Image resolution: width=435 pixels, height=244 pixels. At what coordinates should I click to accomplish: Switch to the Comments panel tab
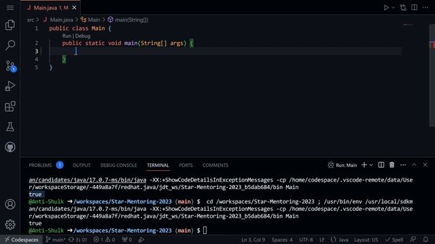coord(215,165)
